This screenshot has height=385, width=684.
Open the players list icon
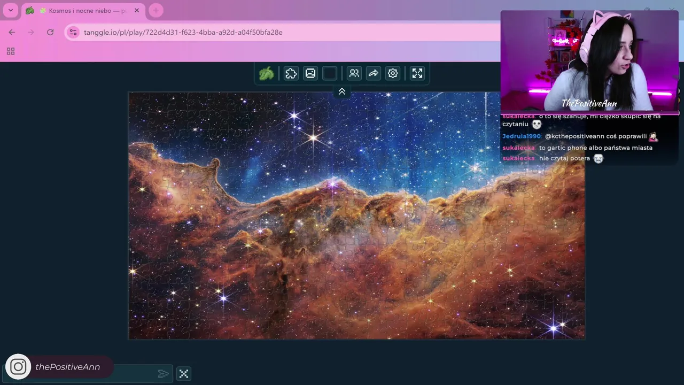[x=354, y=73]
